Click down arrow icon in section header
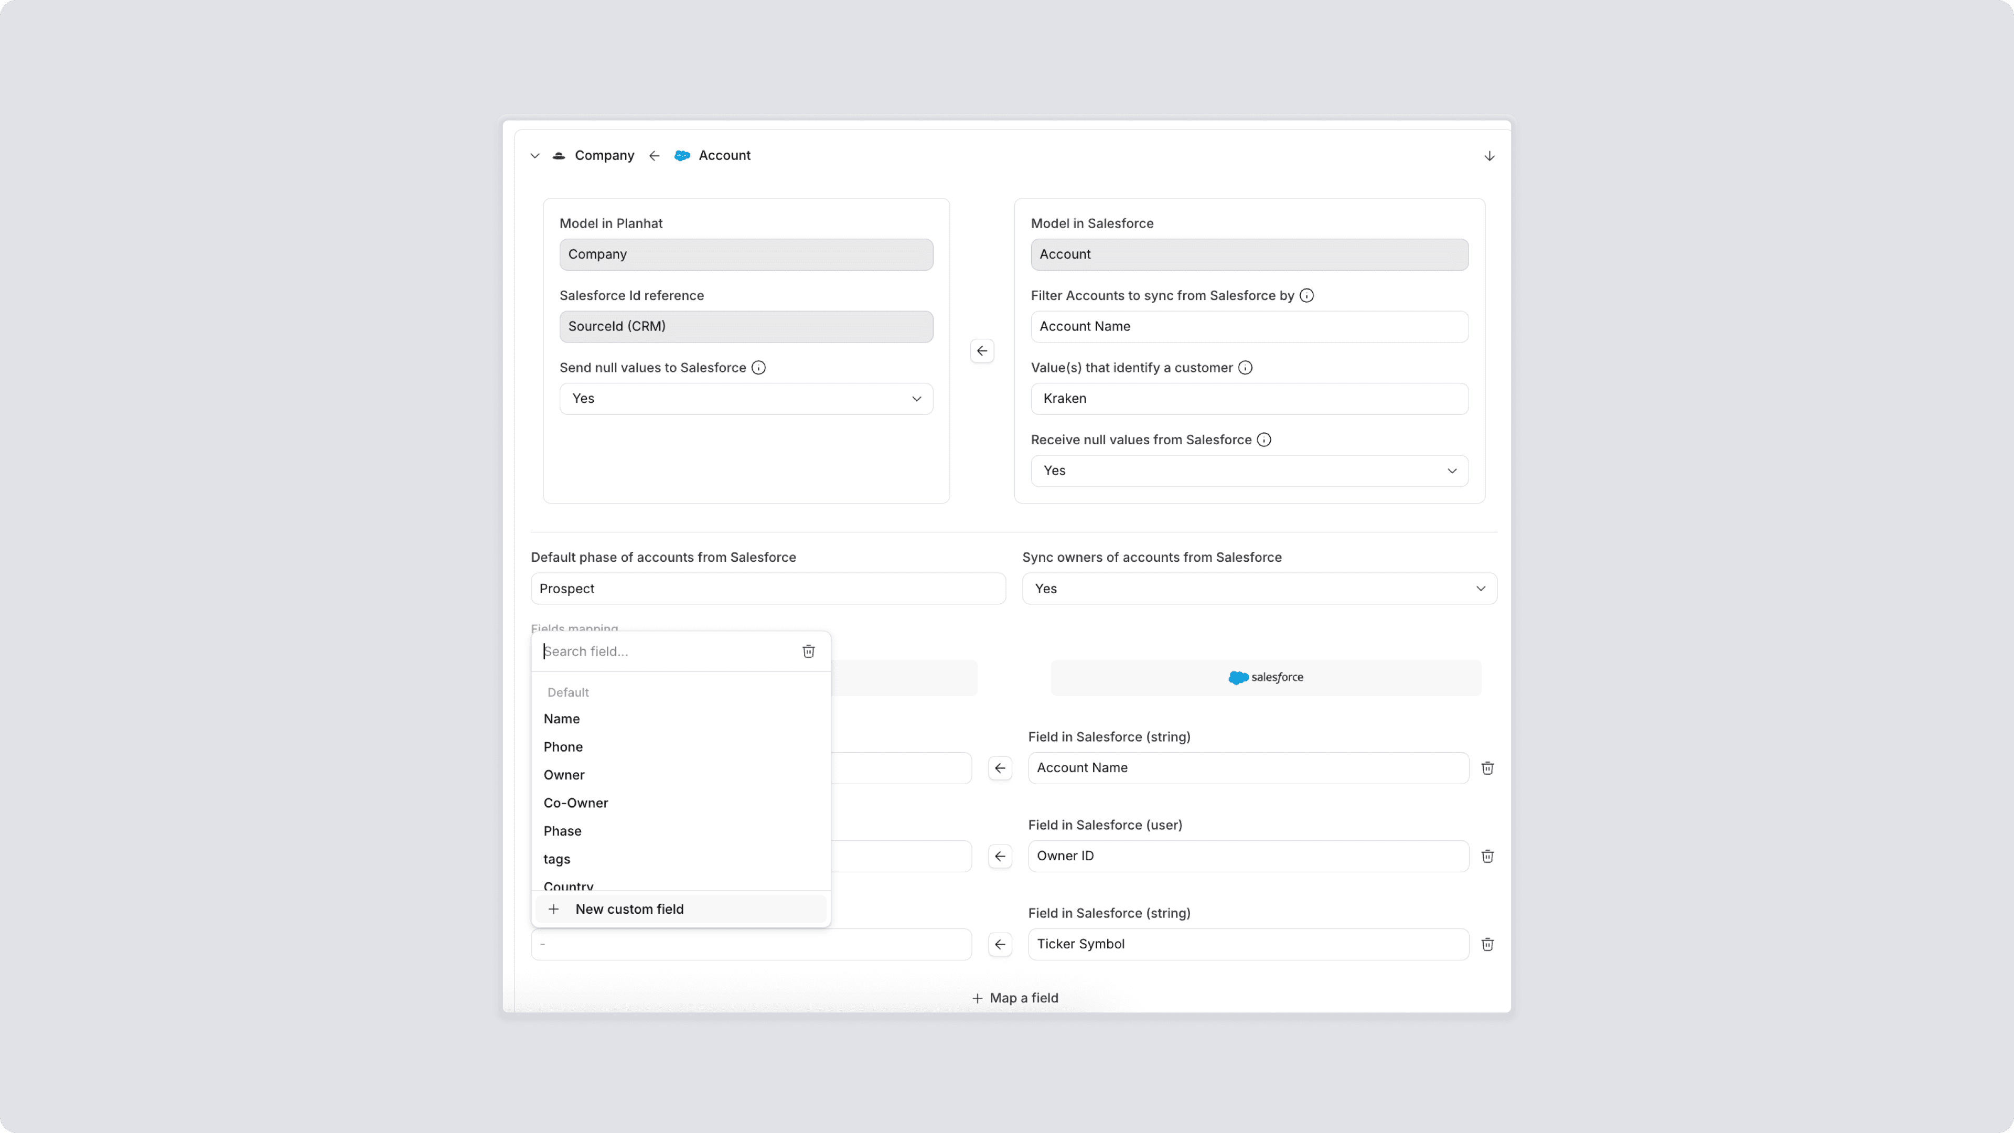The width and height of the screenshot is (2014, 1133). [1490, 156]
